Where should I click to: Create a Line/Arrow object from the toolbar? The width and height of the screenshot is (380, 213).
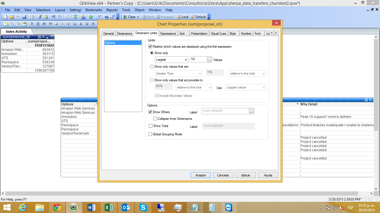point(87,24)
